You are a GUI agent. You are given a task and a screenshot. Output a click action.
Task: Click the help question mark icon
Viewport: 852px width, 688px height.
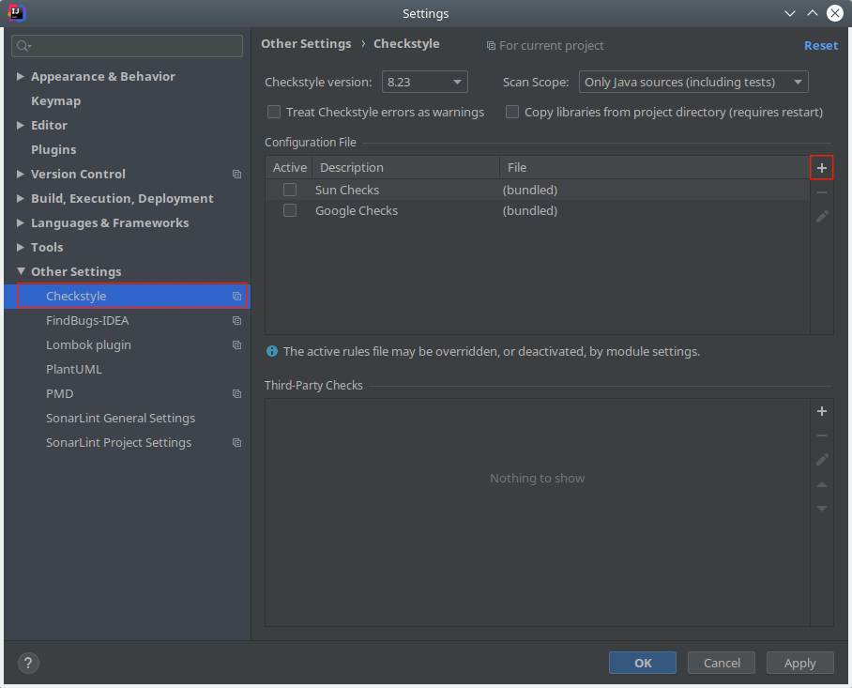29,663
